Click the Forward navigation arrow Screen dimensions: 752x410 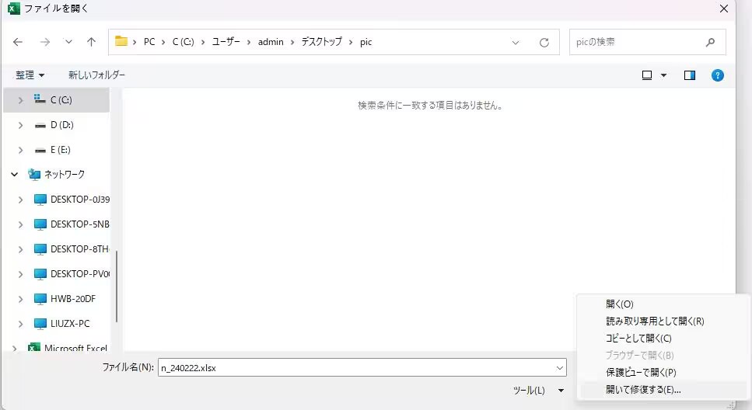pyautogui.click(x=45, y=42)
